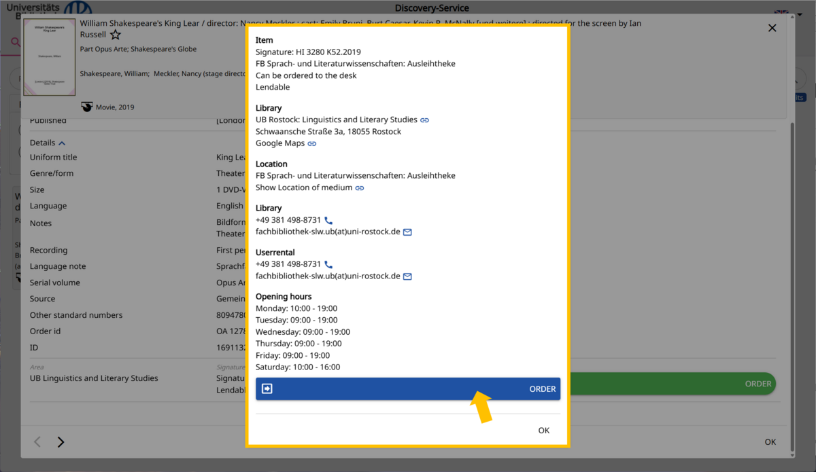Click the language flag icon at top right
This screenshot has width=816, height=472.
point(781,13)
